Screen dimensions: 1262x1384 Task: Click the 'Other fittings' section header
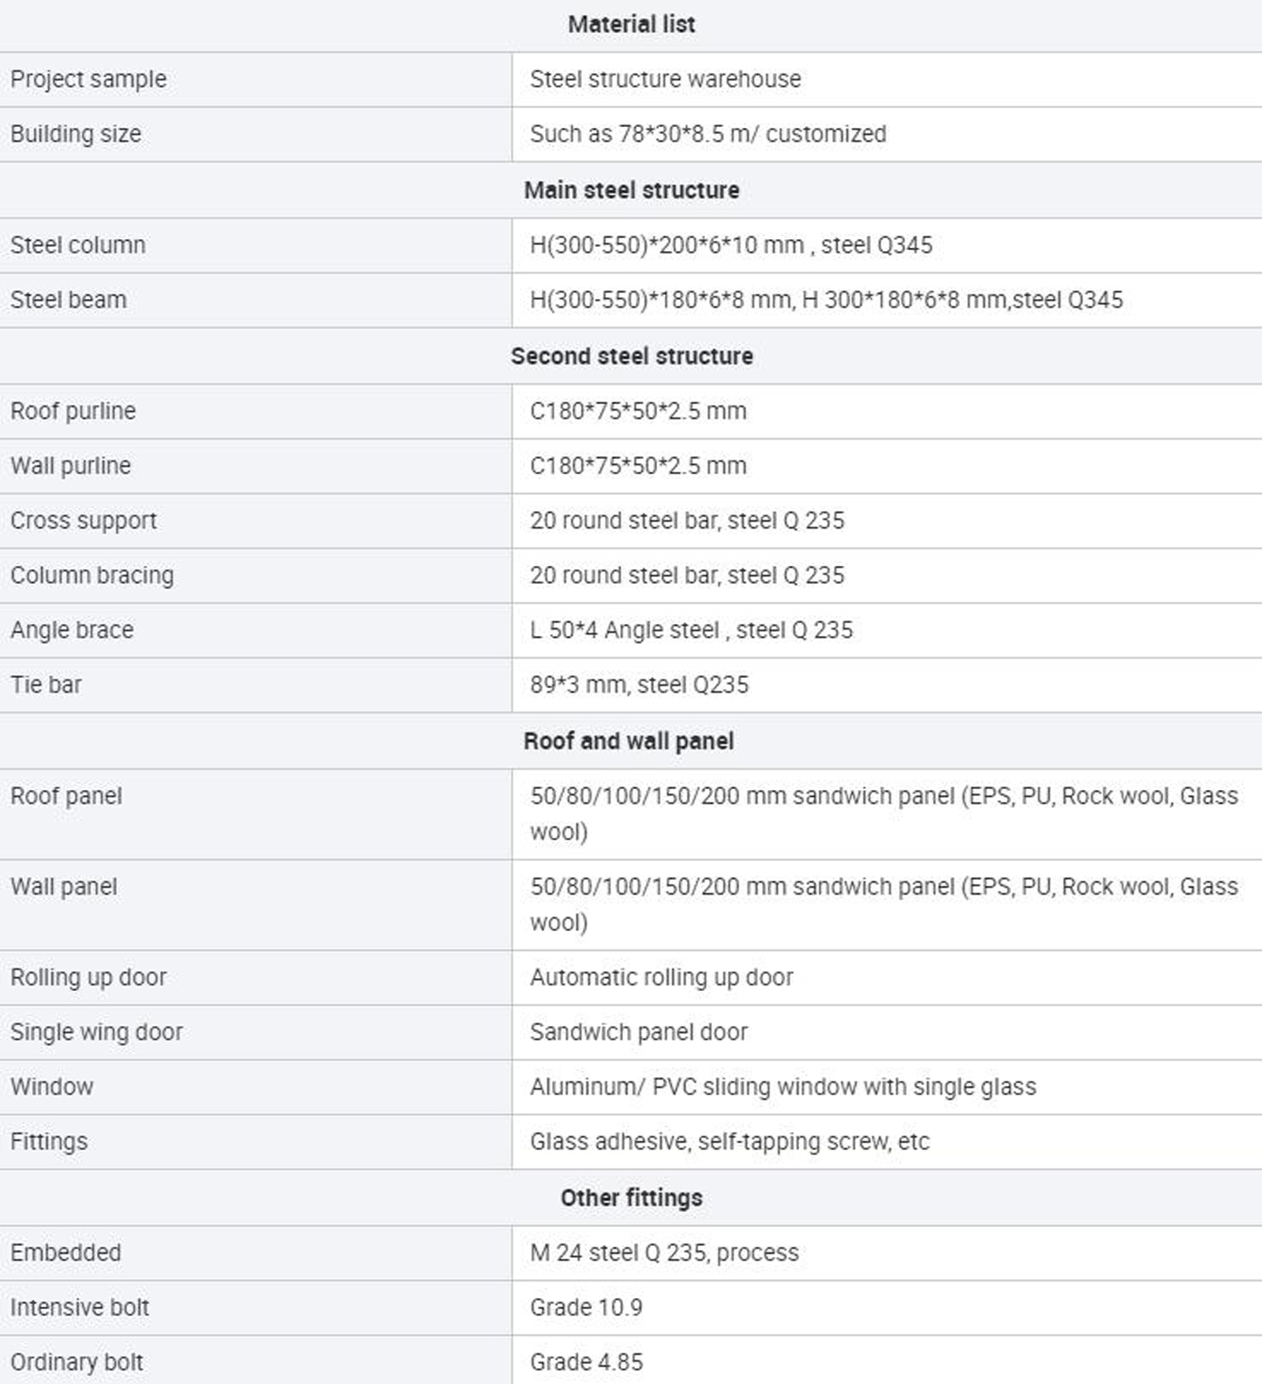[x=631, y=1198]
